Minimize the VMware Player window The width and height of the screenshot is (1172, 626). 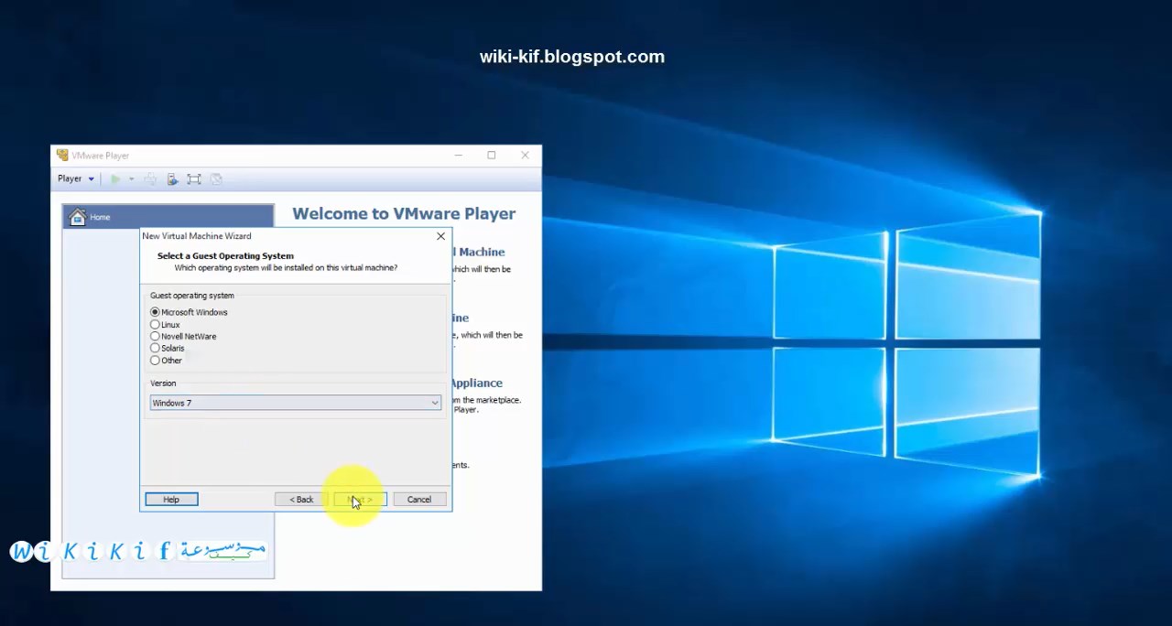pyautogui.click(x=458, y=155)
